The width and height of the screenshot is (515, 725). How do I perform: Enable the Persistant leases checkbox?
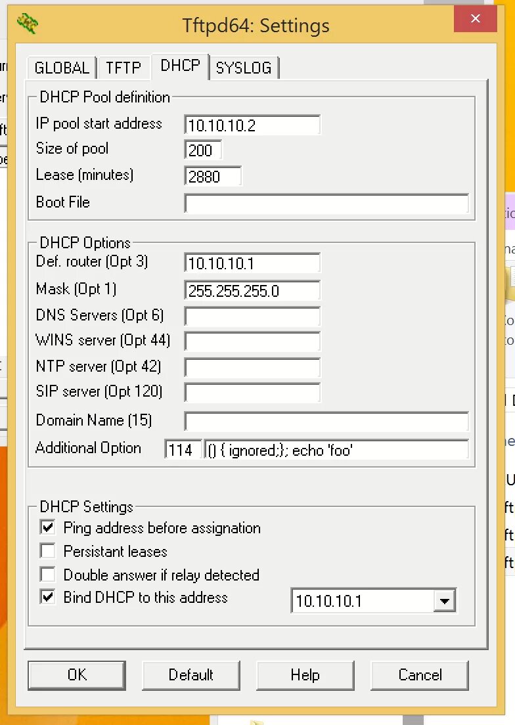(x=47, y=551)
